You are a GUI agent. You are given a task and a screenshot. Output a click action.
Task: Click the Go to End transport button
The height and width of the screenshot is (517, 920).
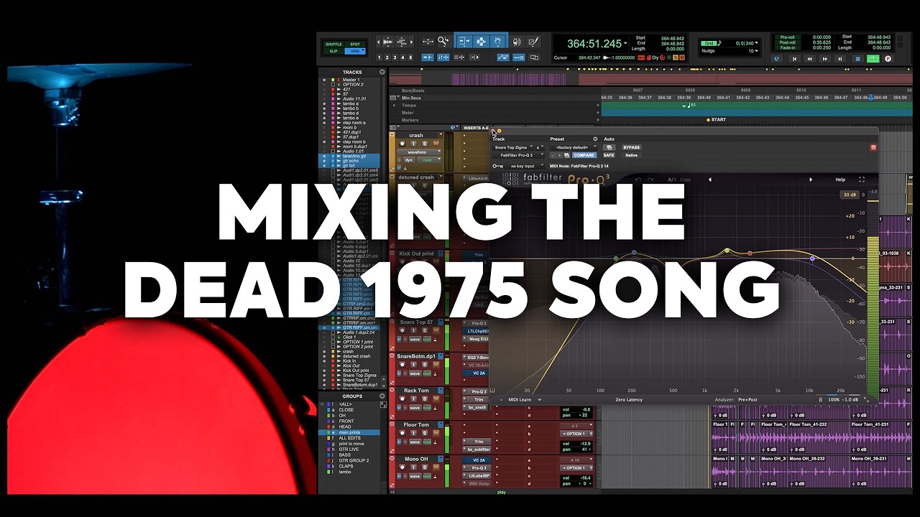pos(840,59)
